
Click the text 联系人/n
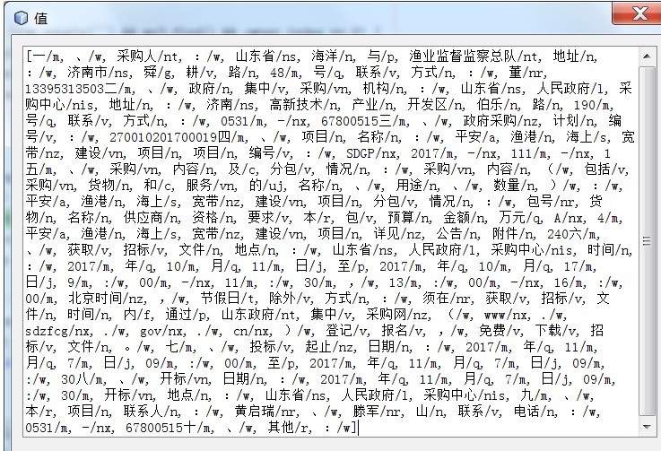(151, 412)
